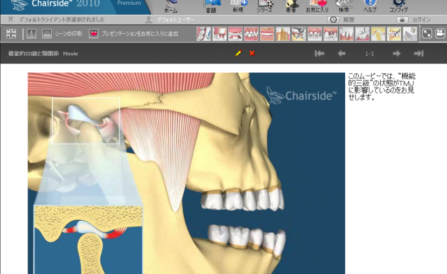Select the tooth brushing hygiene category thumbnail
The image size is (447, 274).
tap(204, 34)
